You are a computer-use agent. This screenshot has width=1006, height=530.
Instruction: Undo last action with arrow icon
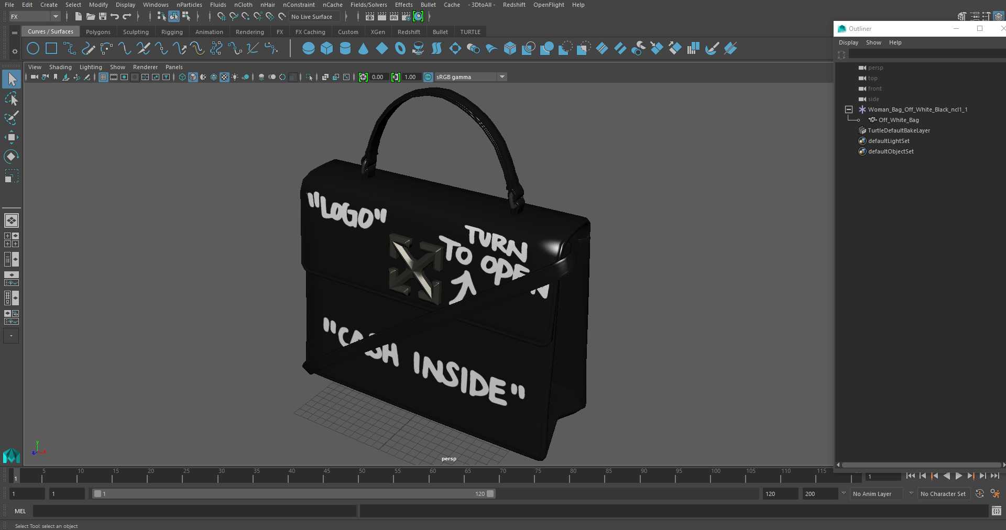point(115,17)
